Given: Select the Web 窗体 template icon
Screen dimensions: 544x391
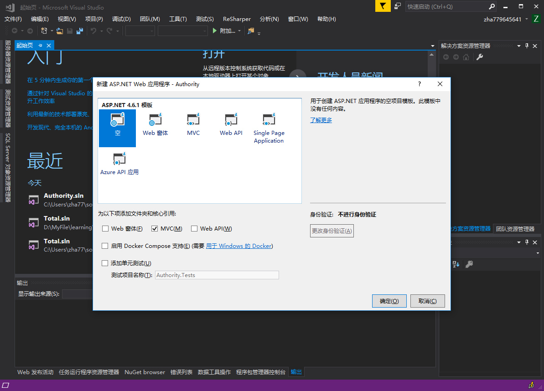Looking at the screenshot, I should 155,124.
